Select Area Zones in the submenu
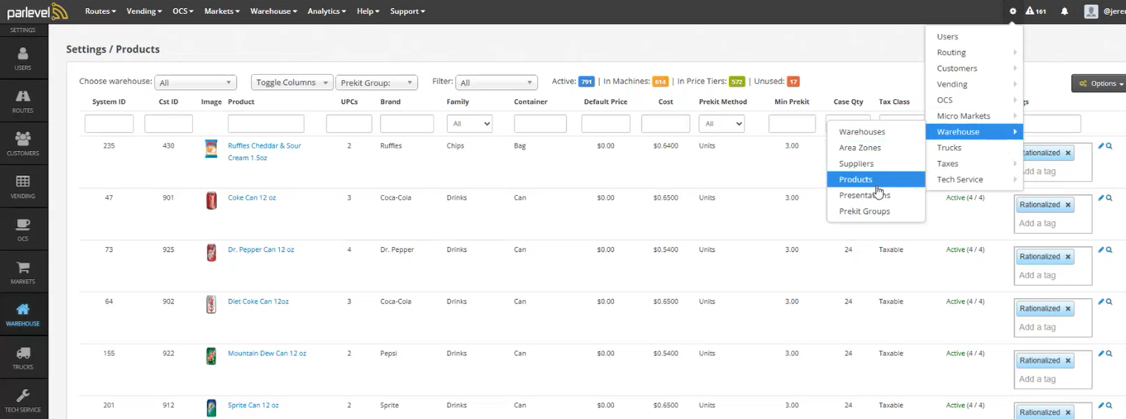The image size is (1126, 419). click(x=876, y=148)
